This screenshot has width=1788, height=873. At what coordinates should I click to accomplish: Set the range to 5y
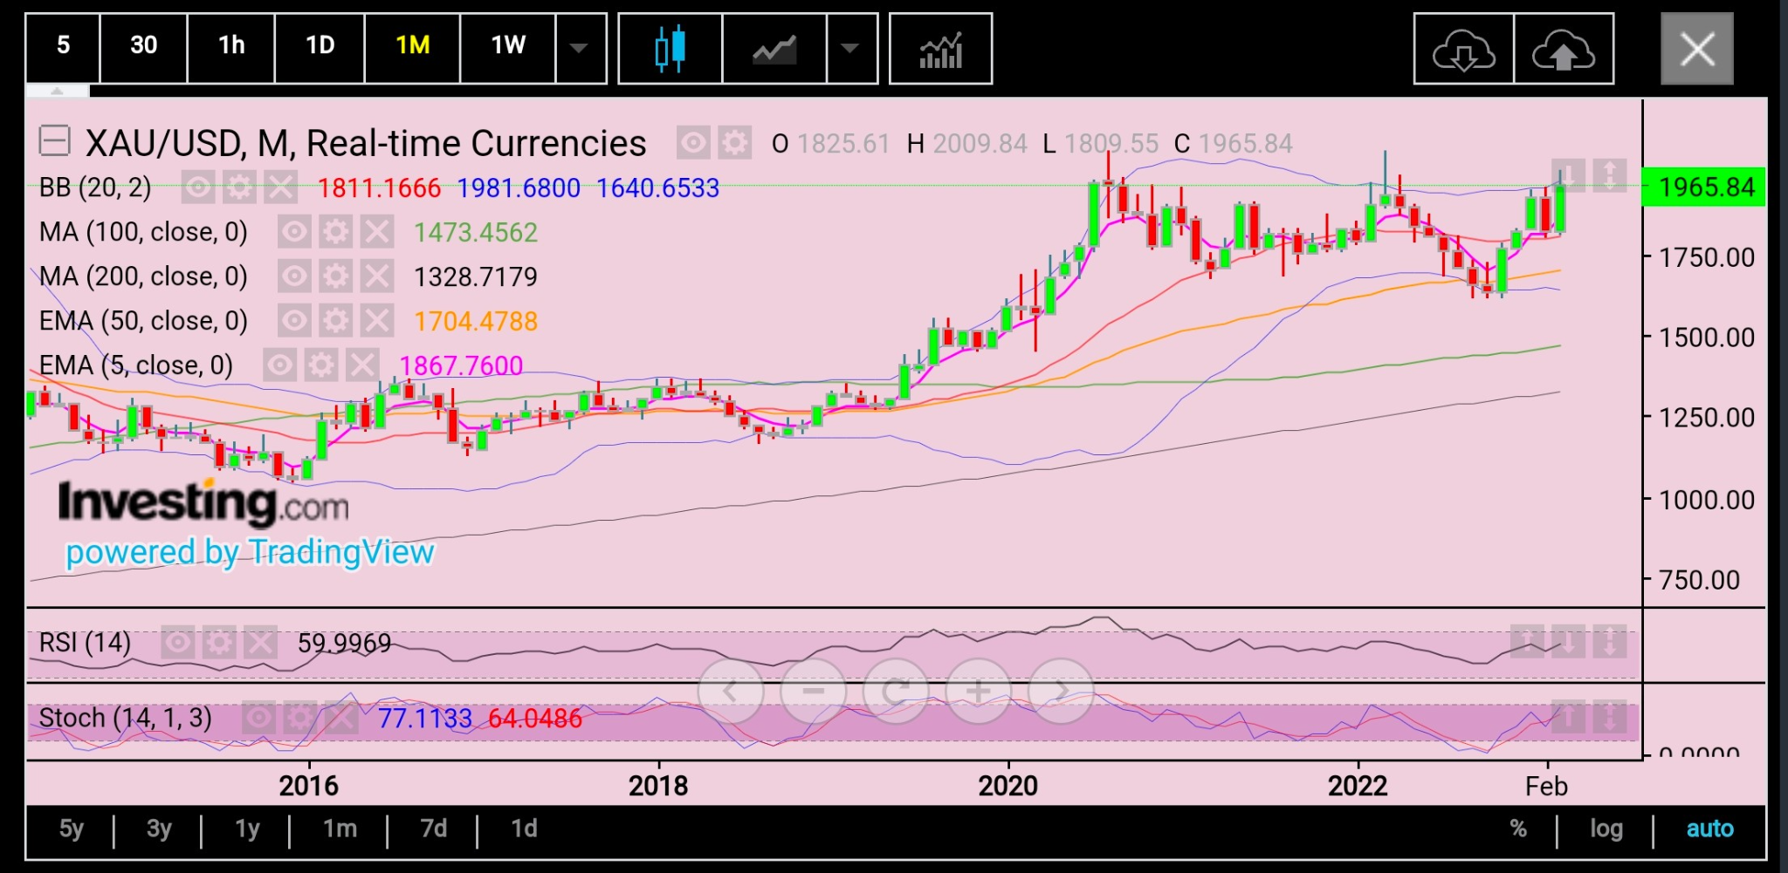pyautogui.click(x=72, y=829)
